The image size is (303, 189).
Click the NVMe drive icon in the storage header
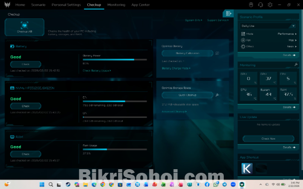click(x=12, y=88)
